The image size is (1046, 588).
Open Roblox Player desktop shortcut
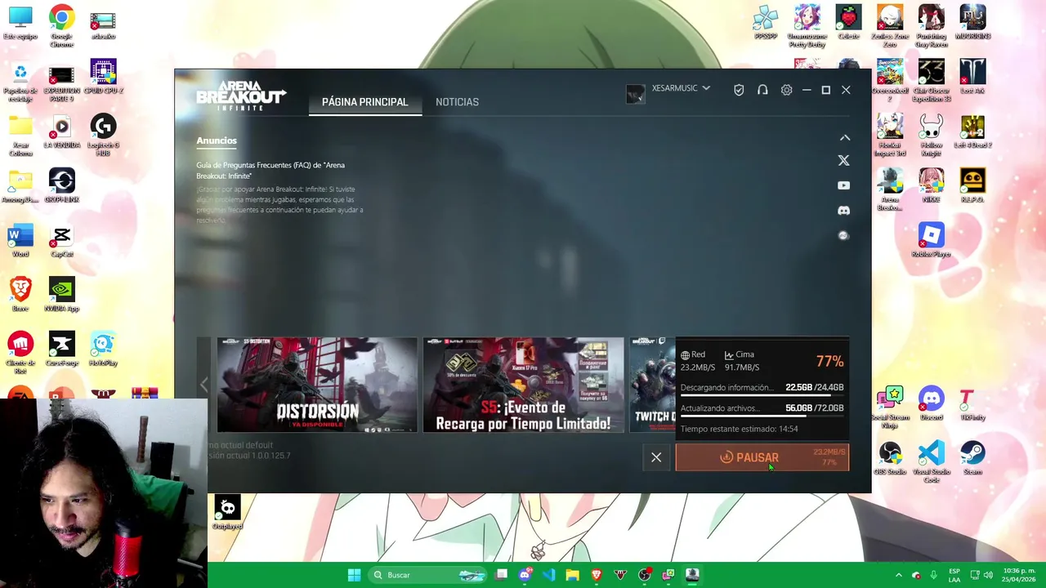[x=931, y=242]
